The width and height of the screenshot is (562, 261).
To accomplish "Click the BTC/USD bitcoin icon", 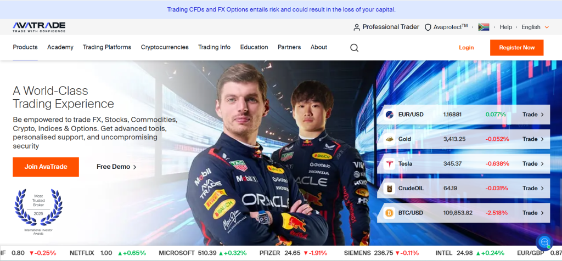I will pyautogui.click(x=389, y=213).
